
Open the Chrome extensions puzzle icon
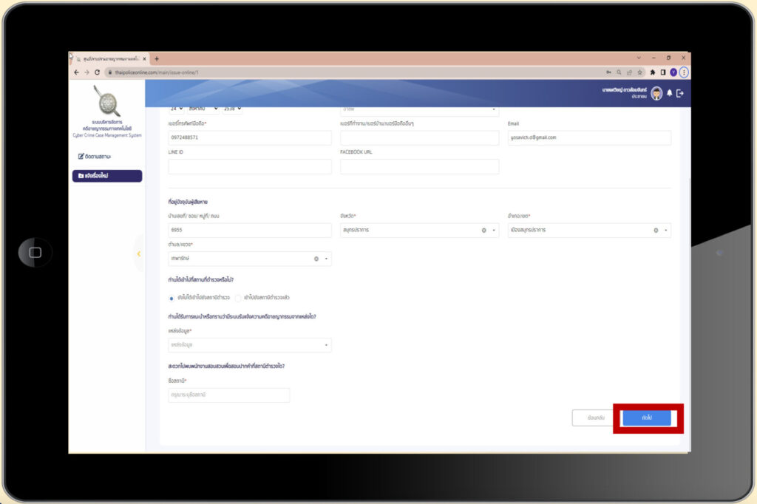pyautogui.click(x=653, y=72)
